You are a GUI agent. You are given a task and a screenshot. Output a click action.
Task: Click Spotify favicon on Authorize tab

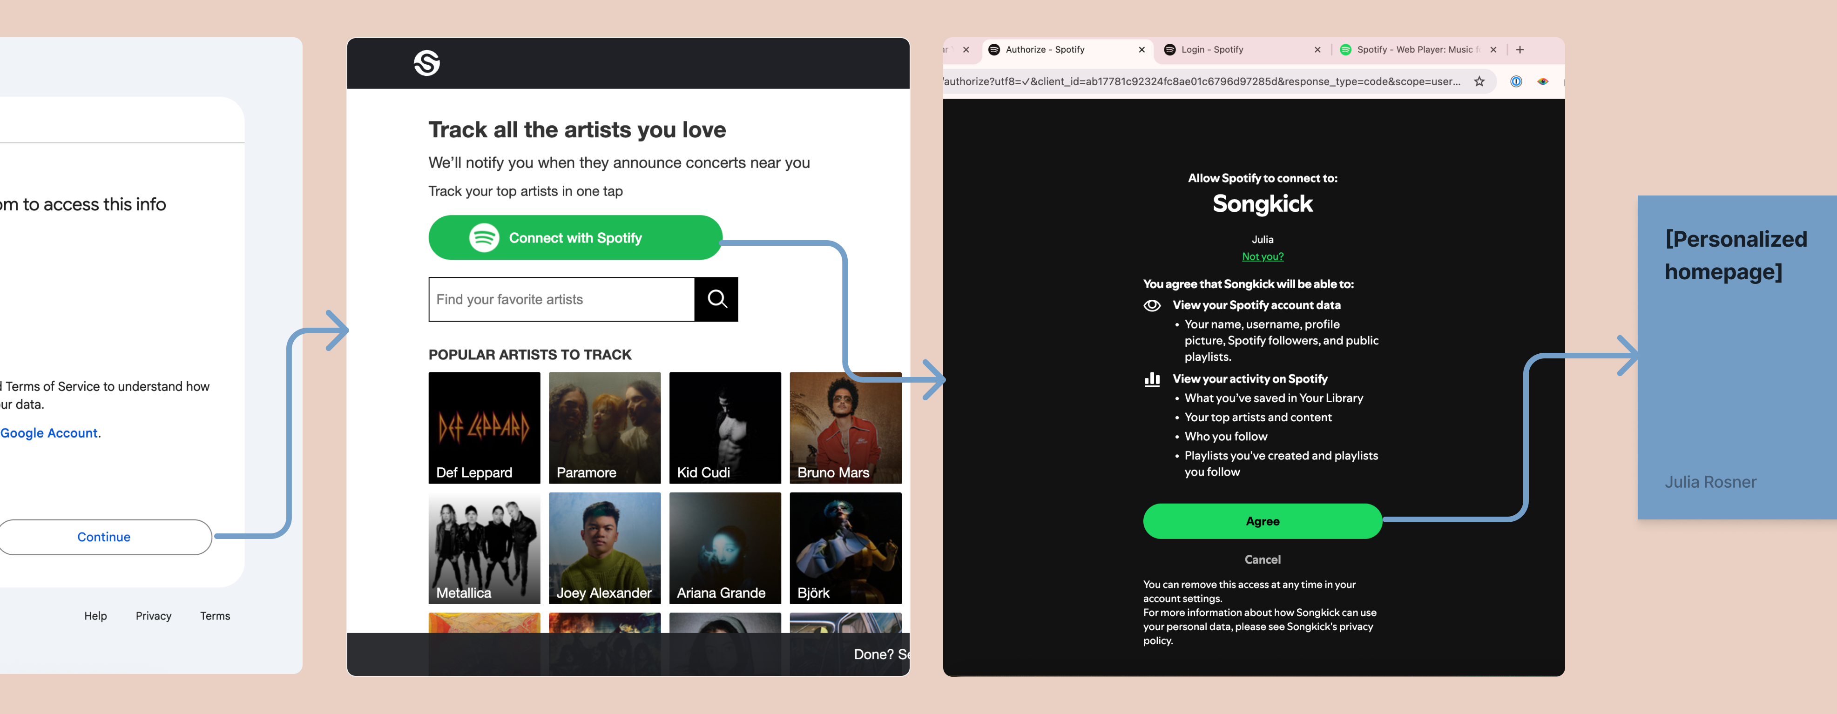tap(993, 50)
